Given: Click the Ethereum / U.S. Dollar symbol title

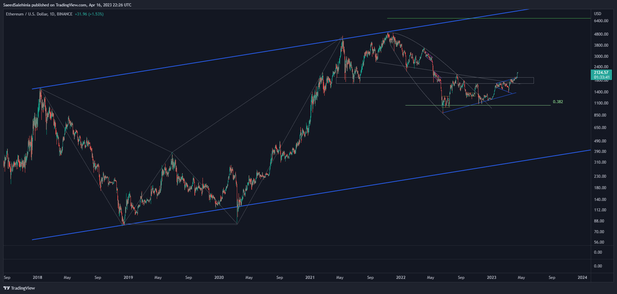Looking at the screenshot, I should 27,14.
